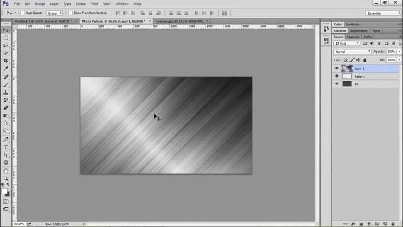The image size is (403, 227).
Task: Select the Path Selection tool
Action: 6,155
